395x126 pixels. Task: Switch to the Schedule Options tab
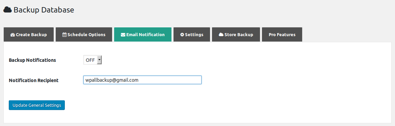click(x=84, y=34)
